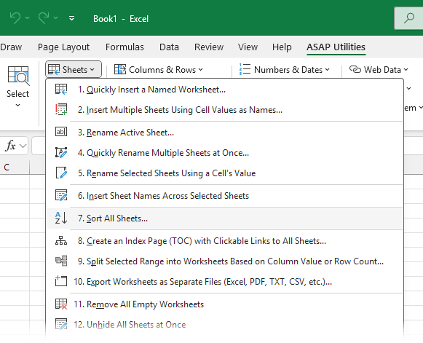Image resolution: width=423 pixels, height=343 pixels.
Task: Choose Split Selected Range into Worksheets
Action: [224, 261]
